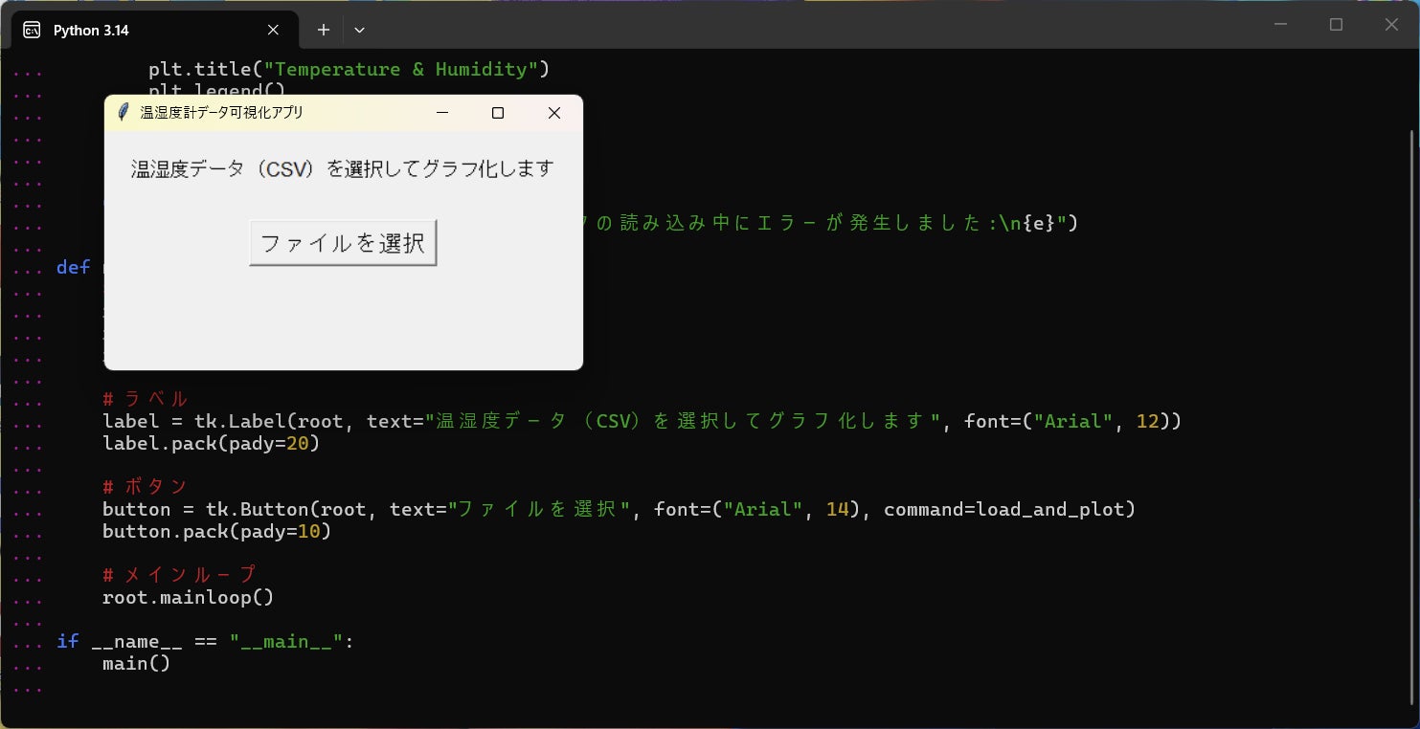Close the terminal window

point(1391,25)
